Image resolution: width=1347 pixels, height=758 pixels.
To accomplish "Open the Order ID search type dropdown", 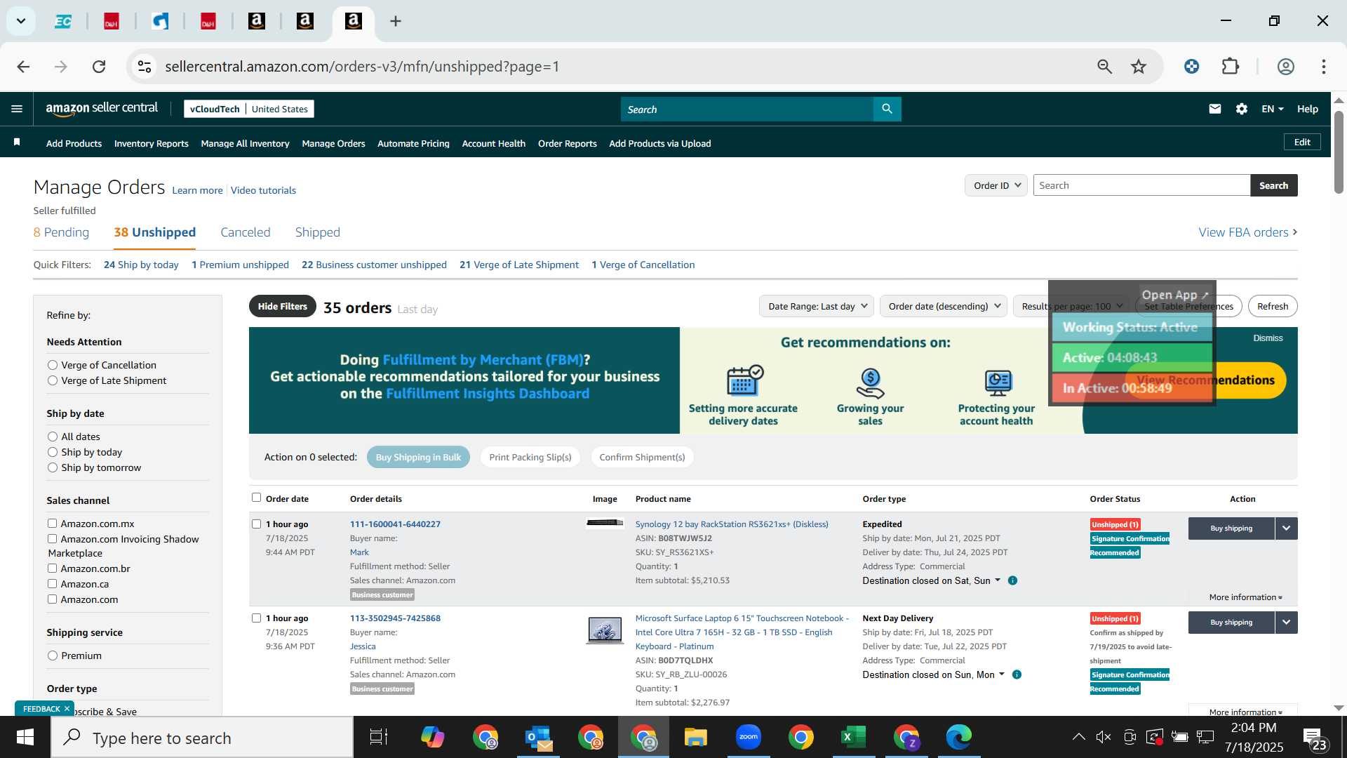I will [996, 185].
